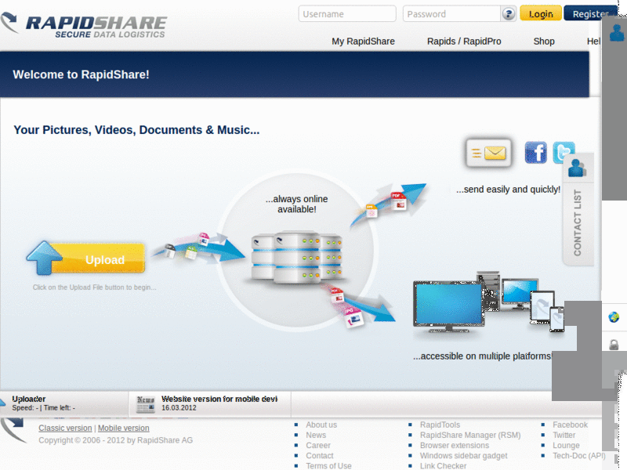Focus the Username field
Image resolution: width=627 pixels, height=470 pixels.
347,14
